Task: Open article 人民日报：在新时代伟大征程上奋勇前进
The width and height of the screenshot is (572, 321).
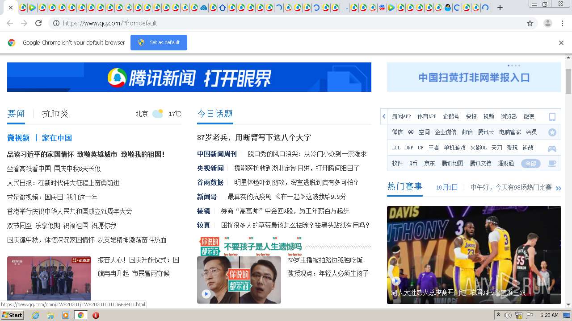Action: point(63,183)
